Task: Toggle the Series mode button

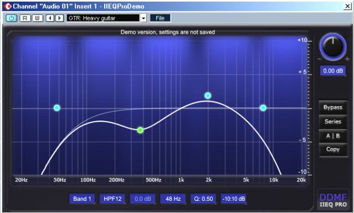Action: pos(333,122)
